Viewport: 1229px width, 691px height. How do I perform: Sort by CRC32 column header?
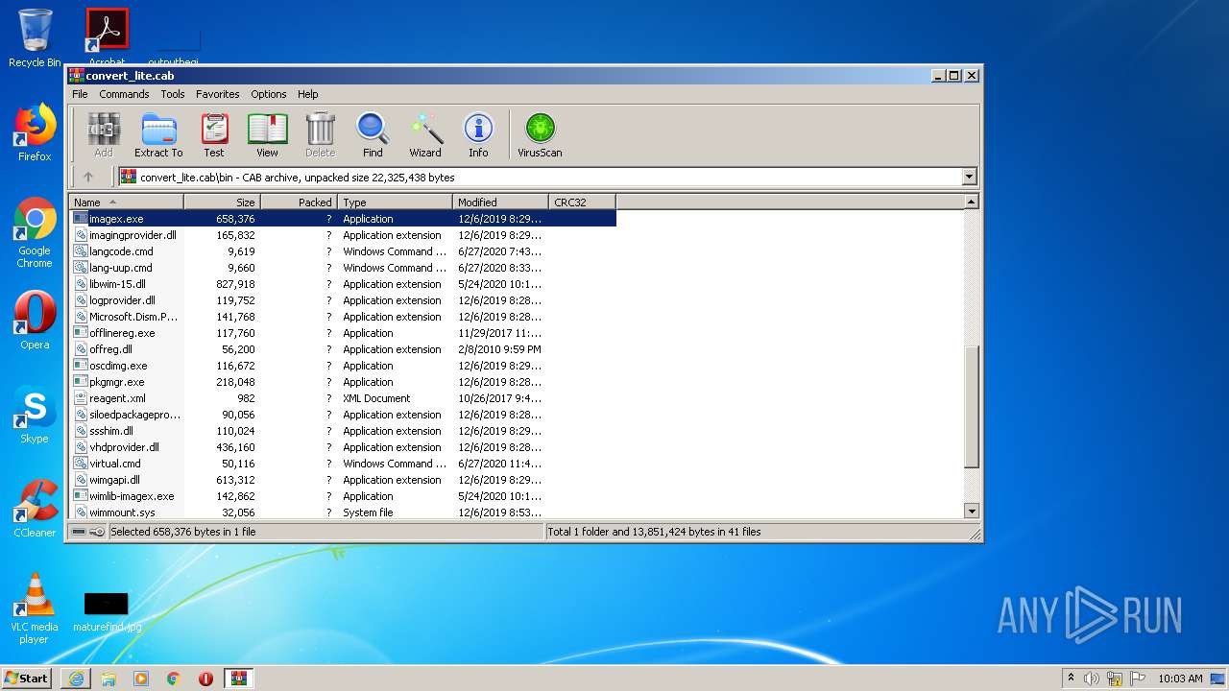coord(582,202)
